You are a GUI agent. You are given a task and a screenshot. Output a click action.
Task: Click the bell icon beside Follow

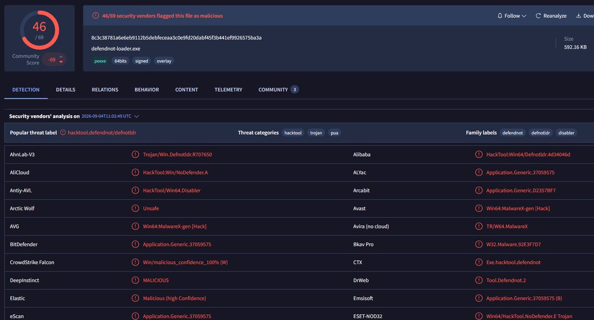500,16
